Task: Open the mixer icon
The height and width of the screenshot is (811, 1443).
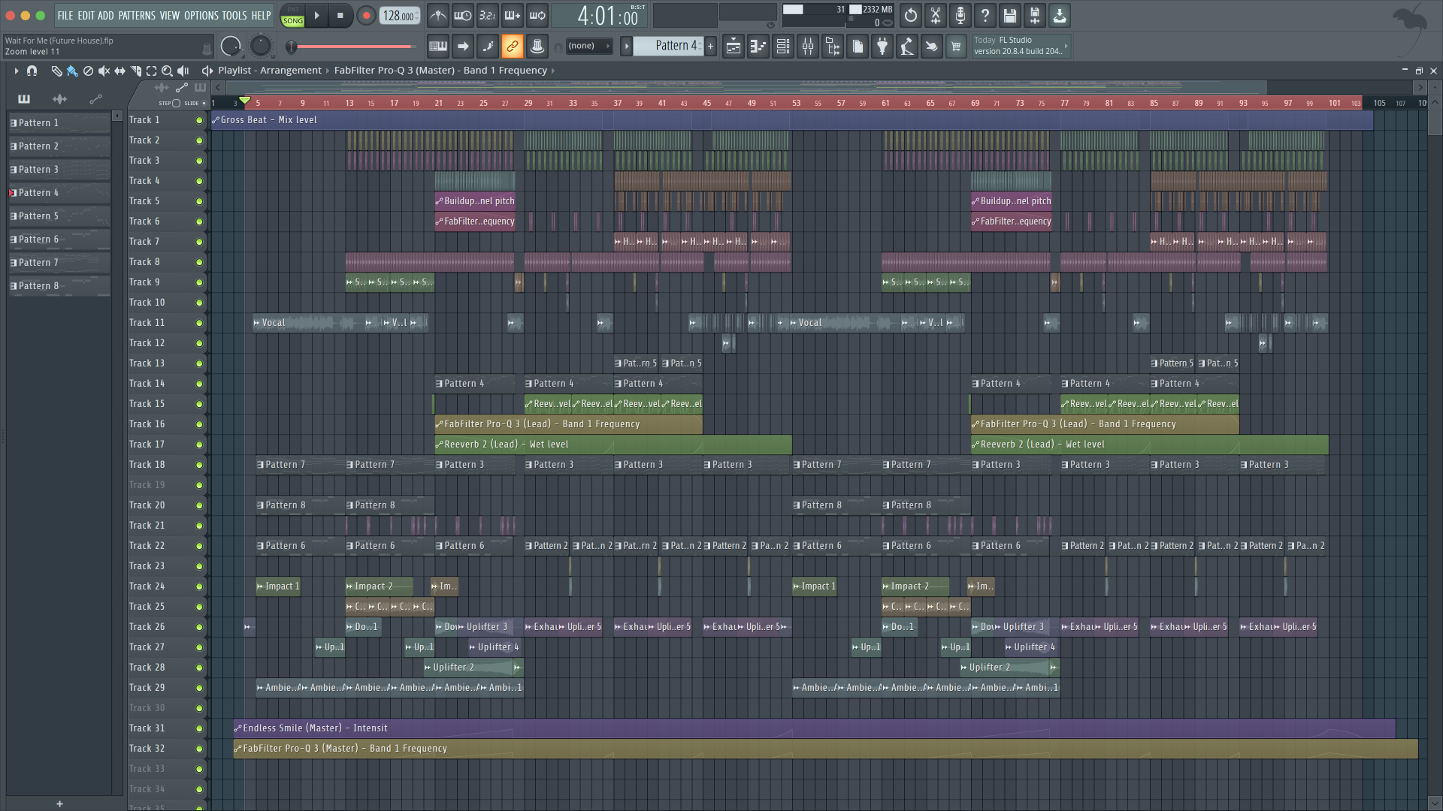Action: [808, 47]
